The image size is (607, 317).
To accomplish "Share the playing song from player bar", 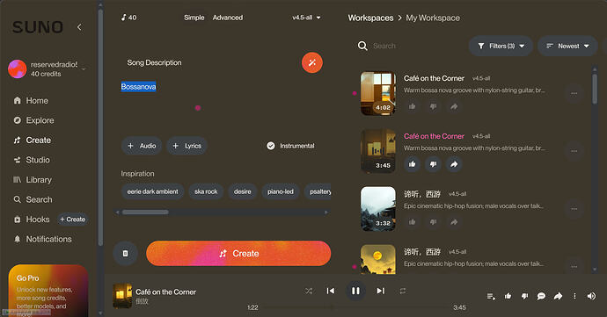I will coord(558,296).
